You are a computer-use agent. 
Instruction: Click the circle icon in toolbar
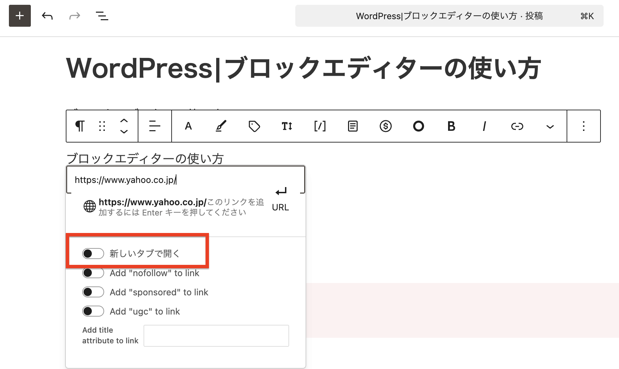click(x=419, y=126)
